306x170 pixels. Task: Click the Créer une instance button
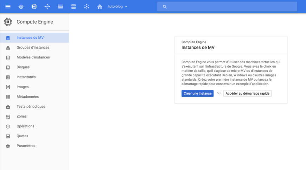198,94
